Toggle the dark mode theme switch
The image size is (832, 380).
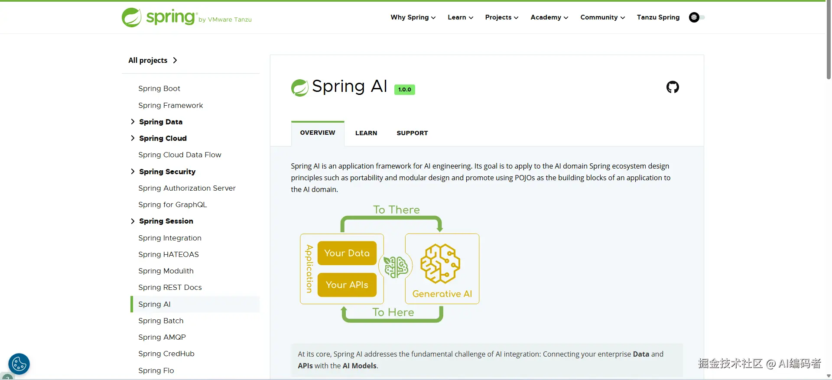click(697, 17)
